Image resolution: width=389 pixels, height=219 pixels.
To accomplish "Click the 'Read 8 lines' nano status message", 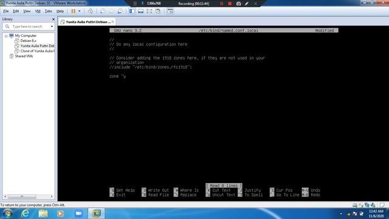I will (x=224, y=186).
